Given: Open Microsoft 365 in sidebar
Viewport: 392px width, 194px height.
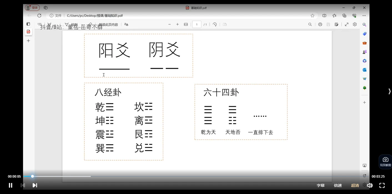Looking at the screenshot, I should 365,61.
